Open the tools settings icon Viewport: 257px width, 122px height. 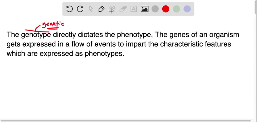click(x=112, y=9)
